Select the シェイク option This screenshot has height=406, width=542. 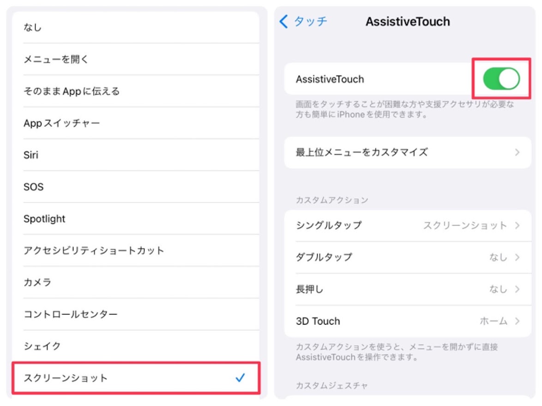pos(136,346)
